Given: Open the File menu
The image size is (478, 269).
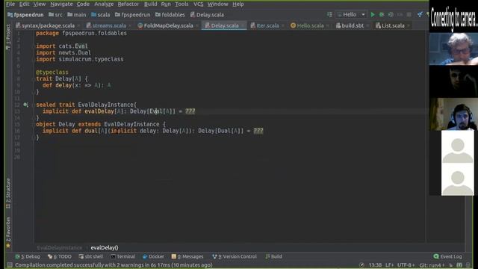Looking at the screenshot, I should click(x=10, y=4).
